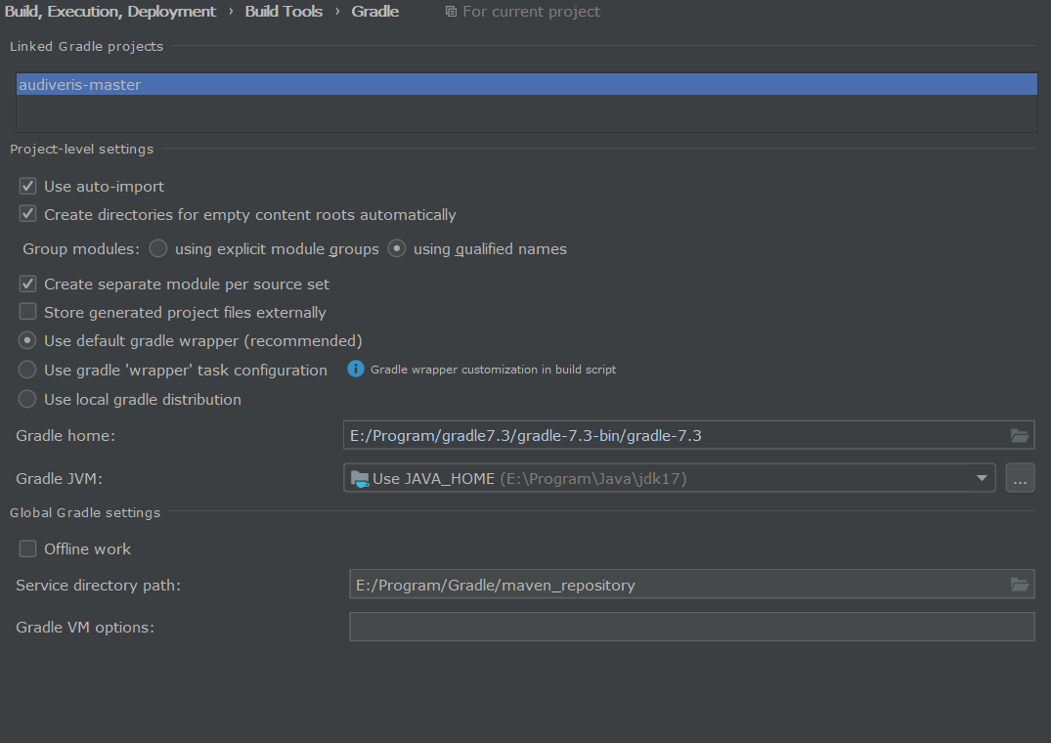Enable the Offline work checkbox
1051x743 pixels.
click(x=27, y=548)
